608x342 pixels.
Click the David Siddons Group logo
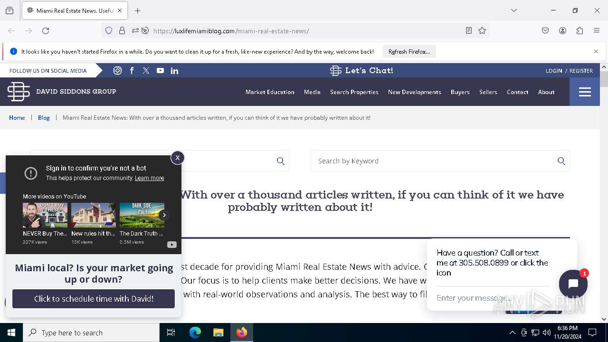pyautogui.click(x=62, y=91)
